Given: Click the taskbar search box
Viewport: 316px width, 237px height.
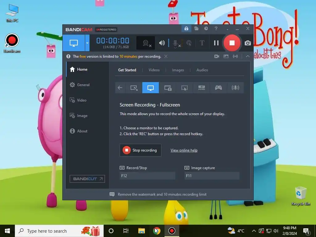Looking at the screenshot, I should pos(59,231).
